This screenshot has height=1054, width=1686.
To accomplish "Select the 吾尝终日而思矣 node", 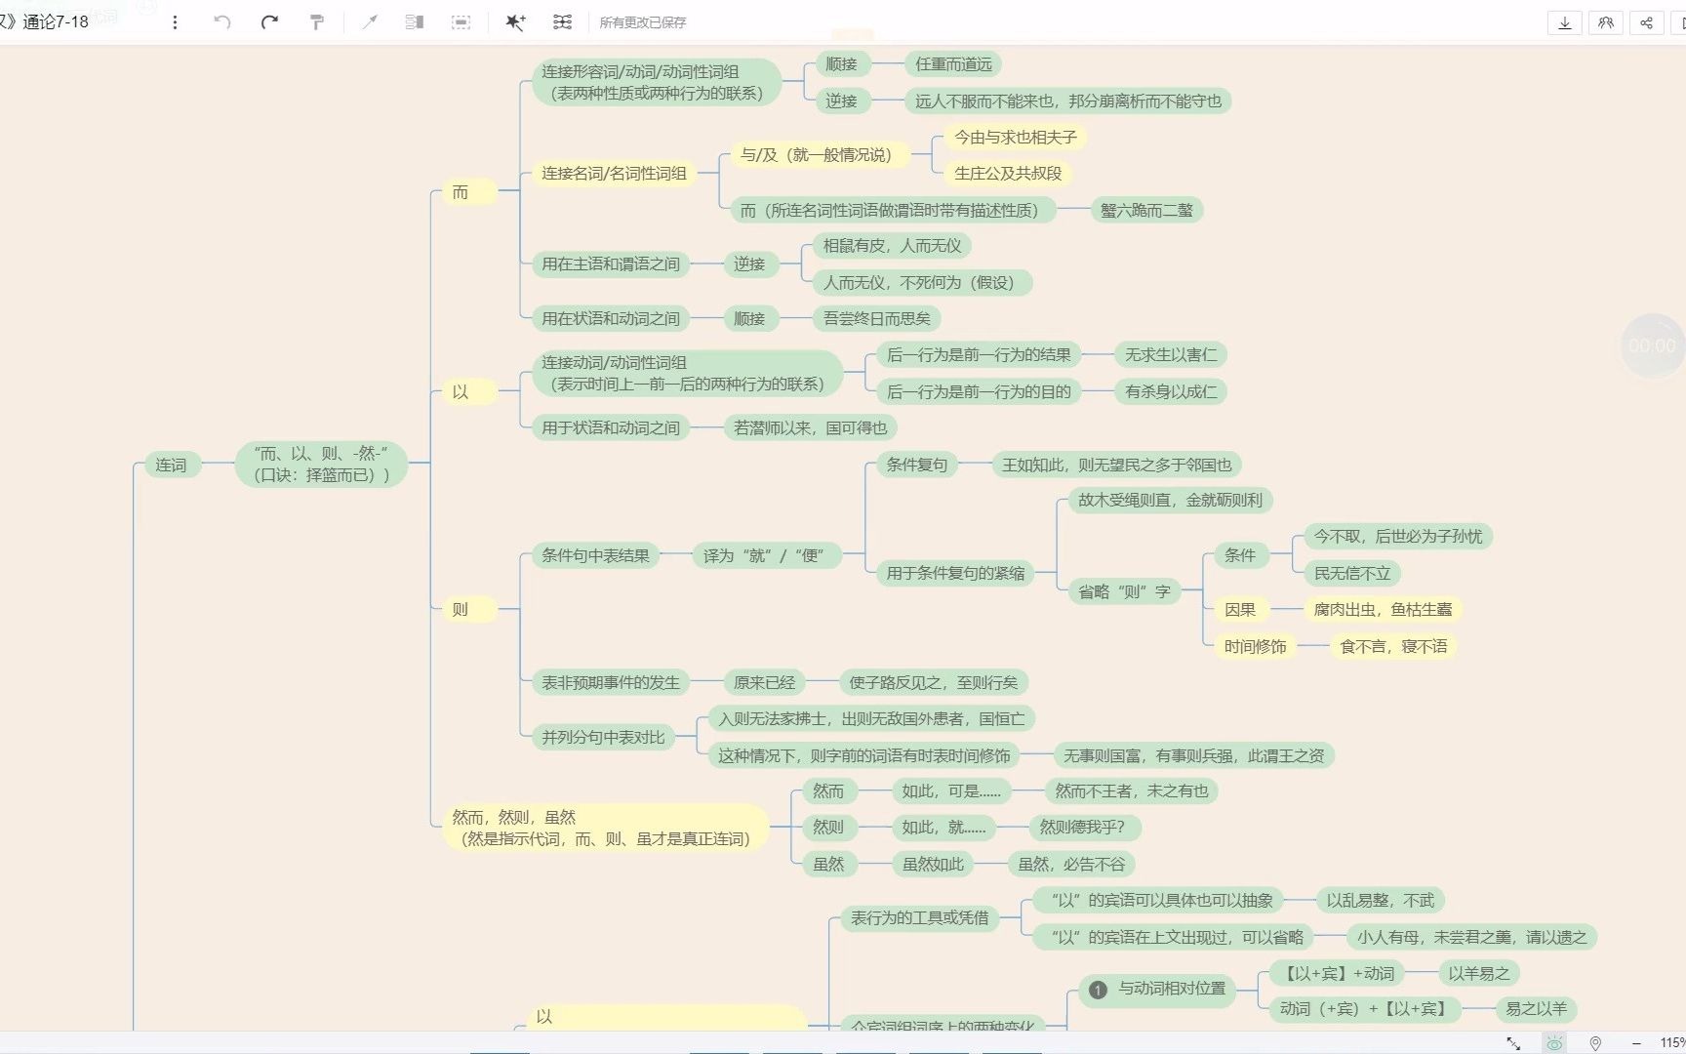I will [x=876, y=318].
